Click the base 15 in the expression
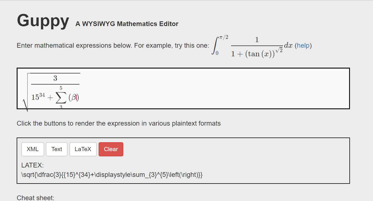 [35, 97]
